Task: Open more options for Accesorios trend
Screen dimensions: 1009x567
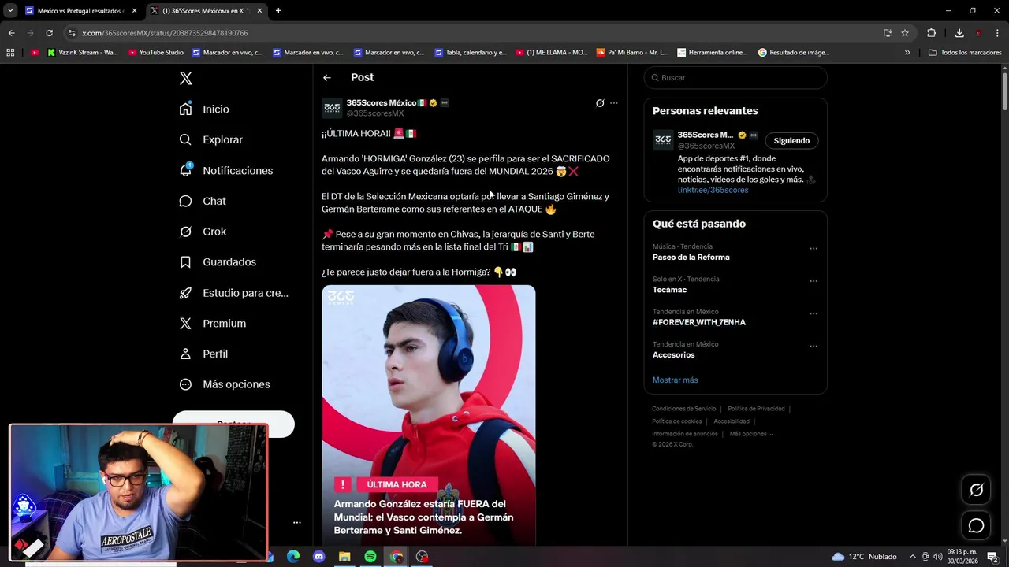Action: point(814,346)
